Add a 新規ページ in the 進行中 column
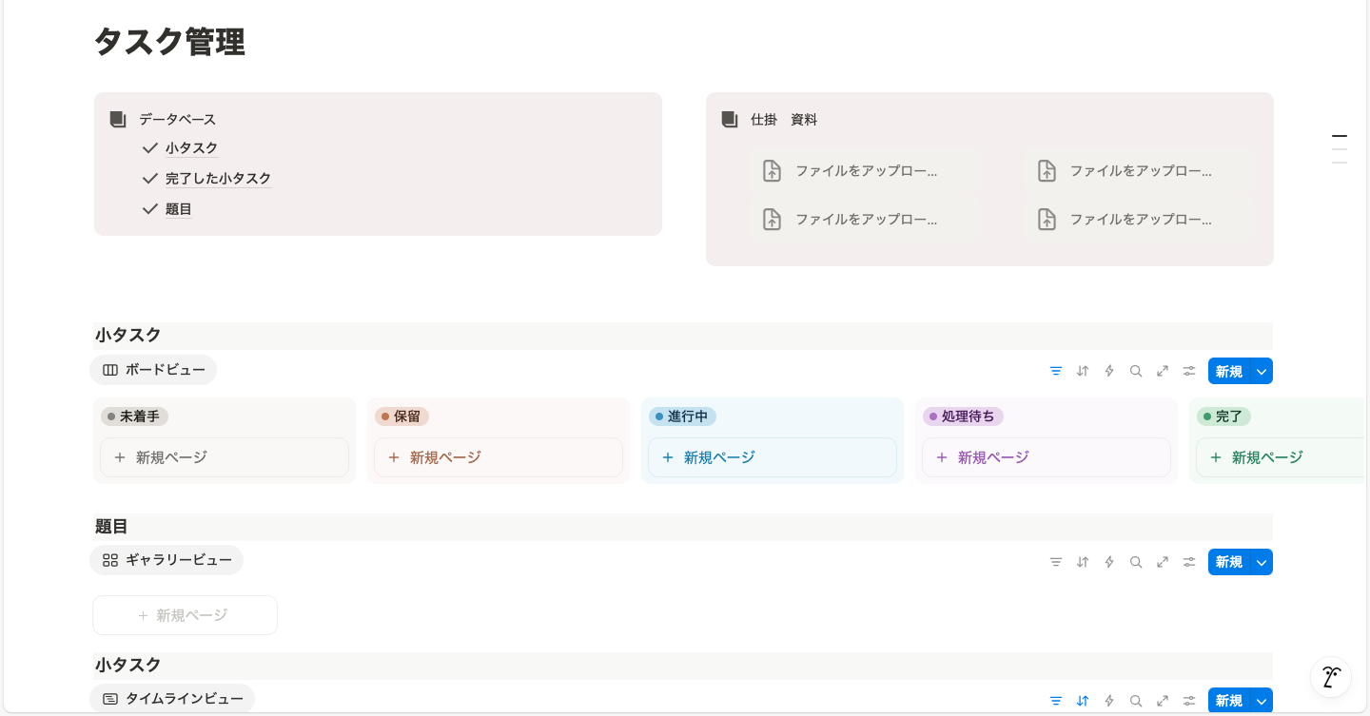 [772, 457]
